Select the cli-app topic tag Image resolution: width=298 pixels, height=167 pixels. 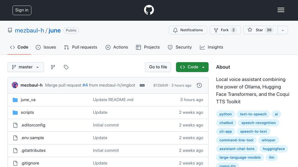[226, 131]
